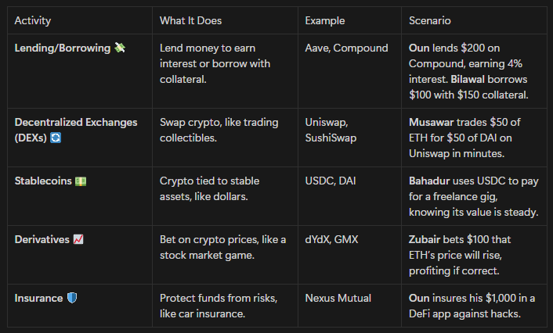
Task: Click the Decentralized Exchanges (DEXs) label
Action: pyautogui.click(x=76, y=130)
